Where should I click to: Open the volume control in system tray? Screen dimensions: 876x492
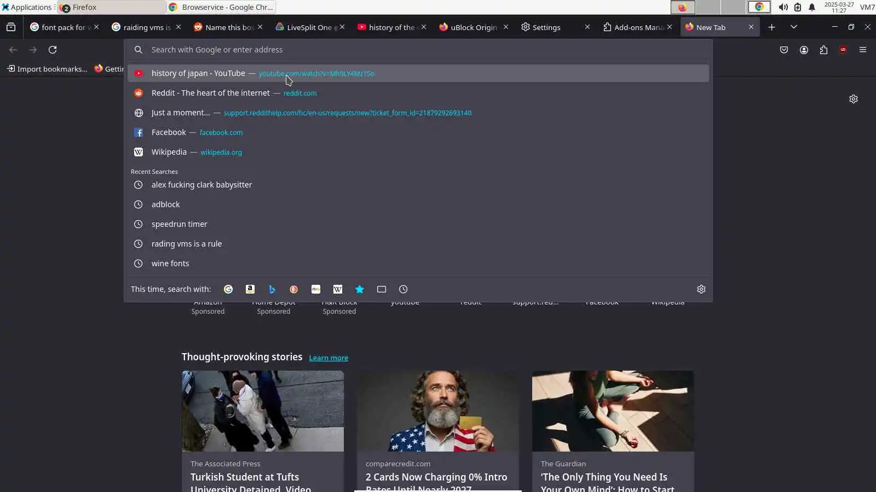point(783,7)
